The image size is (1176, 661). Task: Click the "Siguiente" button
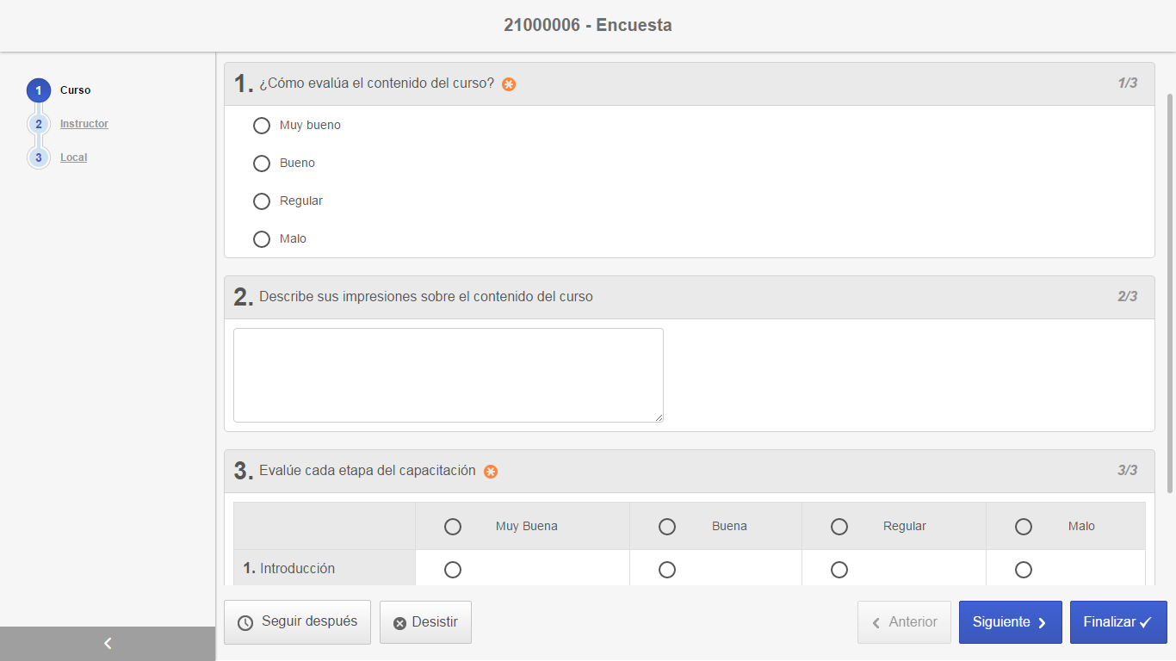pos(1010,621)
